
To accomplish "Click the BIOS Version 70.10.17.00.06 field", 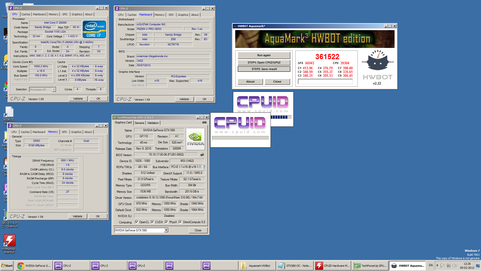I will point(166,155).
